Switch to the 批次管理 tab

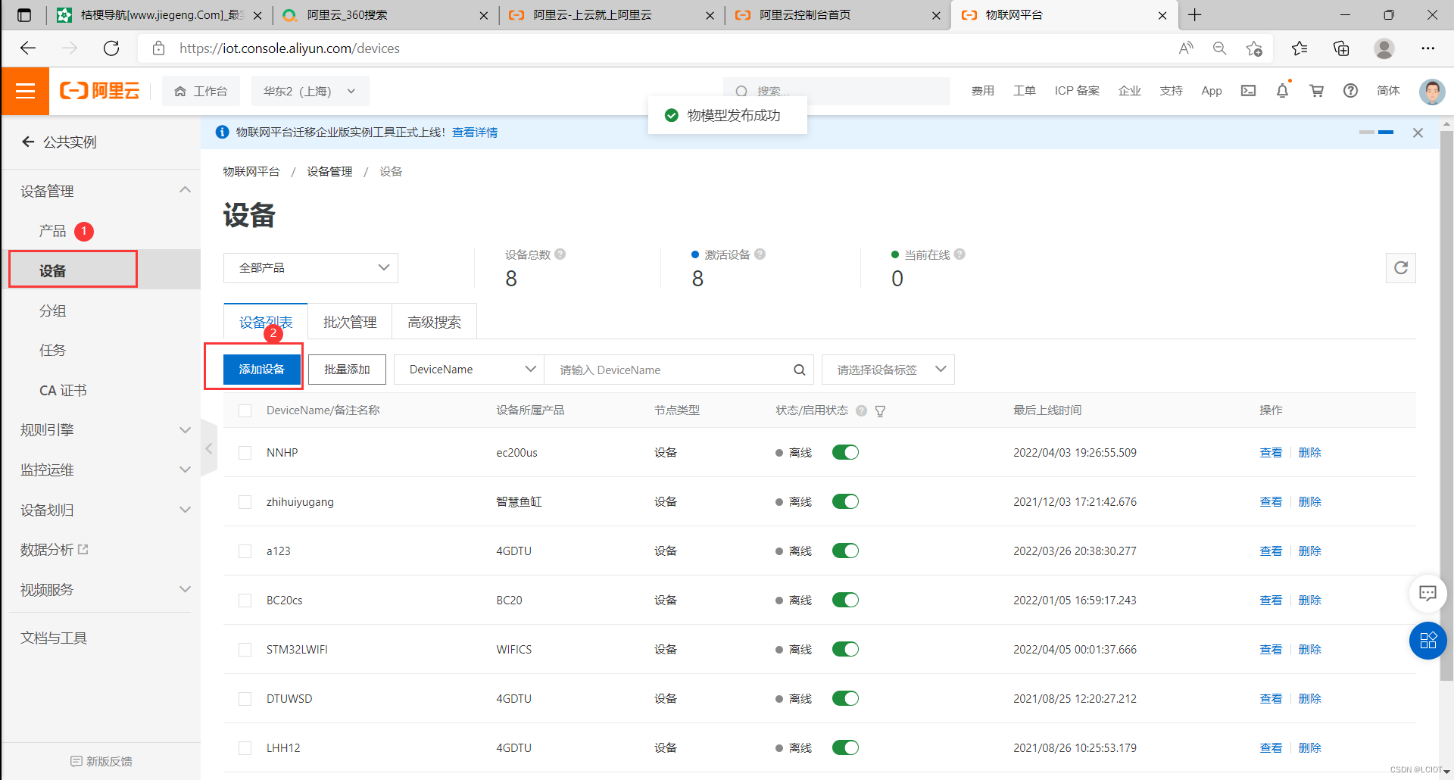[350, 322]
